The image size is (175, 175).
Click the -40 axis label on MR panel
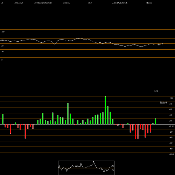click(x=171, y=138)
